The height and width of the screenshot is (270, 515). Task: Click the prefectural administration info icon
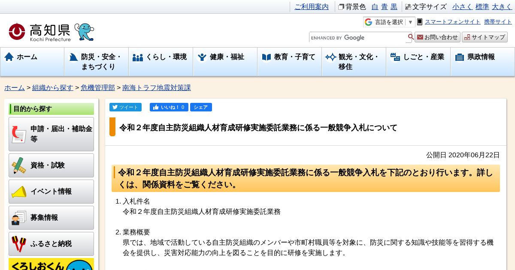pyautogui.click(x=460, y=57)
